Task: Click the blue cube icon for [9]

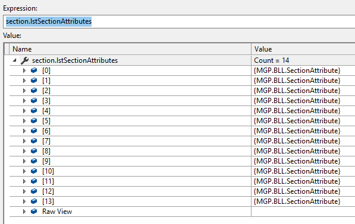Action: (x=34, y=161)
